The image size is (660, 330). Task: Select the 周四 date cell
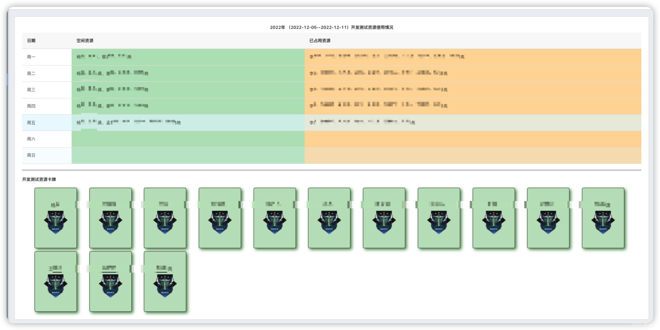coord(47,106)
